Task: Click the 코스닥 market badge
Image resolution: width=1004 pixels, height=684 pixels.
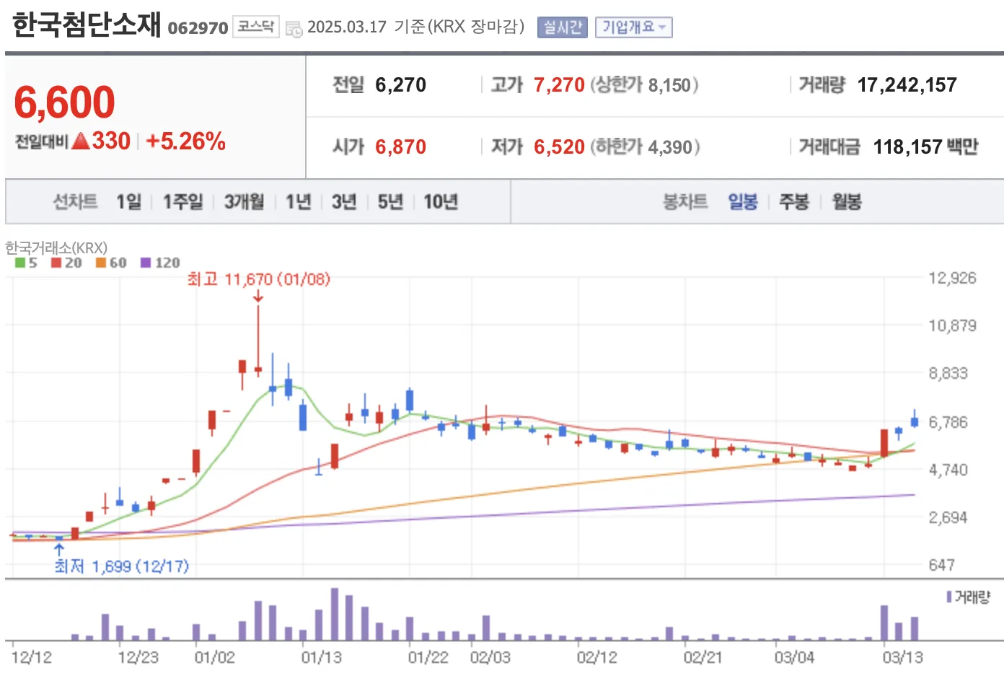Action: 256,27
